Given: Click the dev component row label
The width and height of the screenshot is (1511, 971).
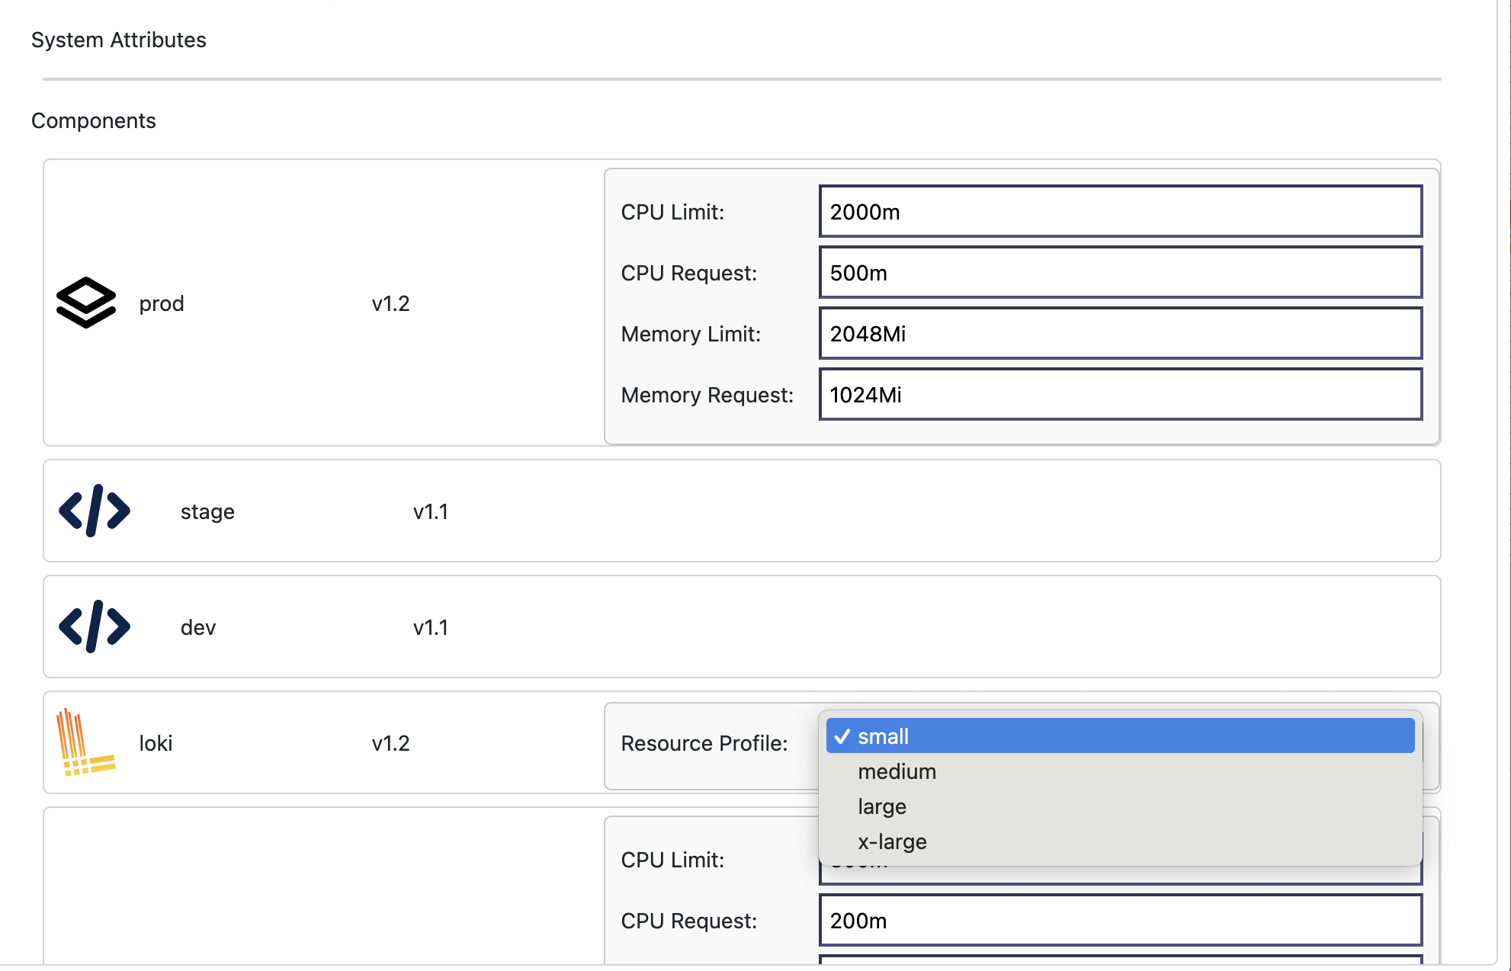Looking at the screenshot, I should (198, 627).
